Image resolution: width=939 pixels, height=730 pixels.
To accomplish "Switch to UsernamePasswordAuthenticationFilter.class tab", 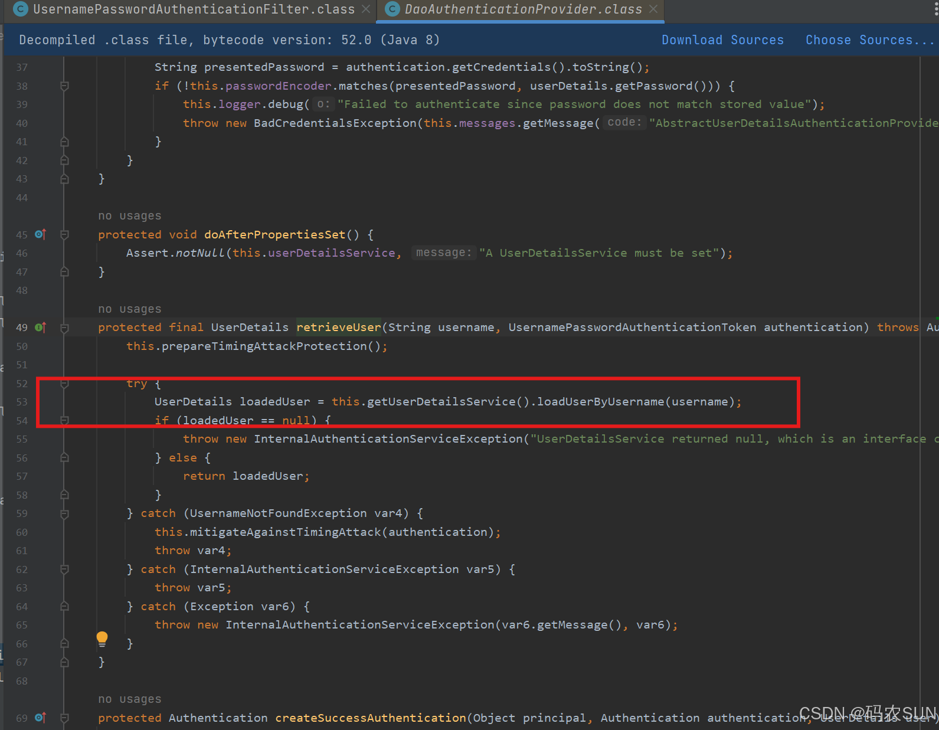I will coord(194,9).
